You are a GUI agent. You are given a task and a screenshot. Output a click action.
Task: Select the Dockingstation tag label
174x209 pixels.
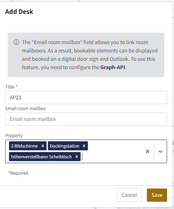[x=65, y=146]
